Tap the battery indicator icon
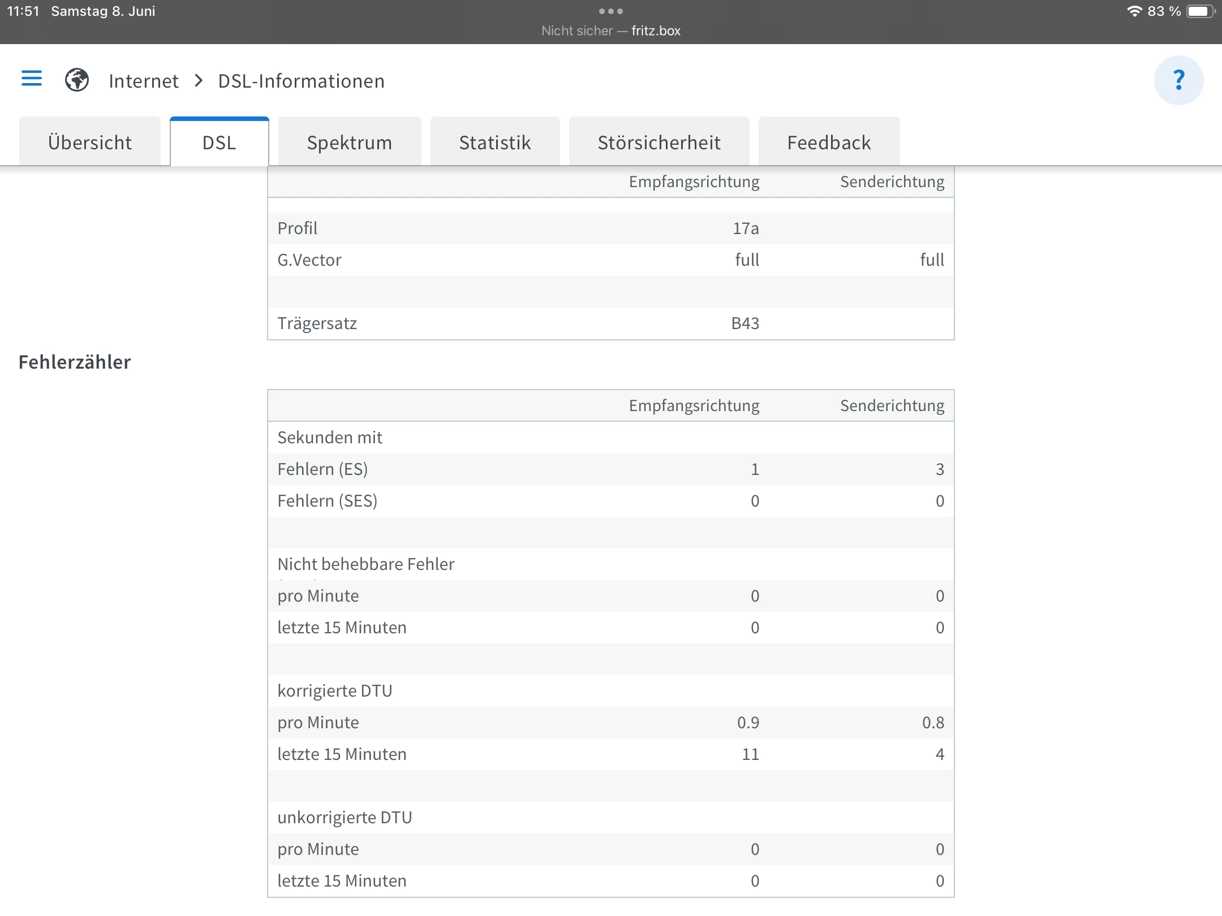The width and height of the screenshot is (1222, 916). click(x=1200, y=11)
